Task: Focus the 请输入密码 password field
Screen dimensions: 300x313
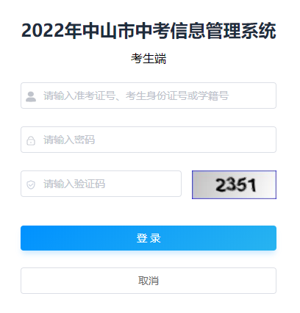Action: [149, 140]
